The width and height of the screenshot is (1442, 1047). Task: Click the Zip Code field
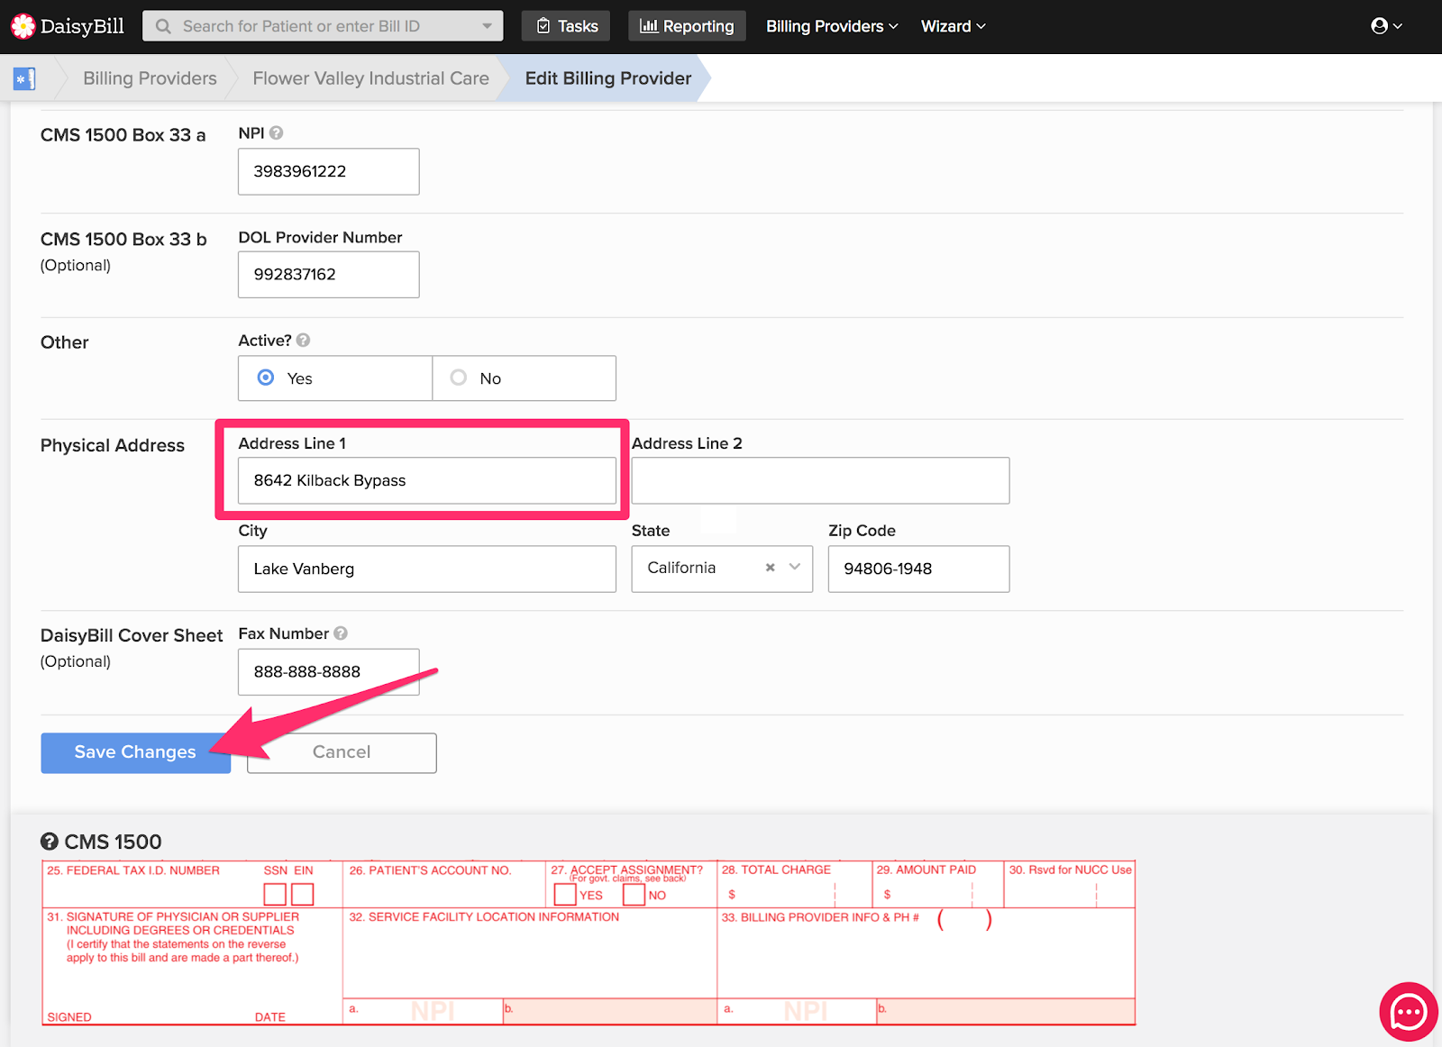(919, 569)
